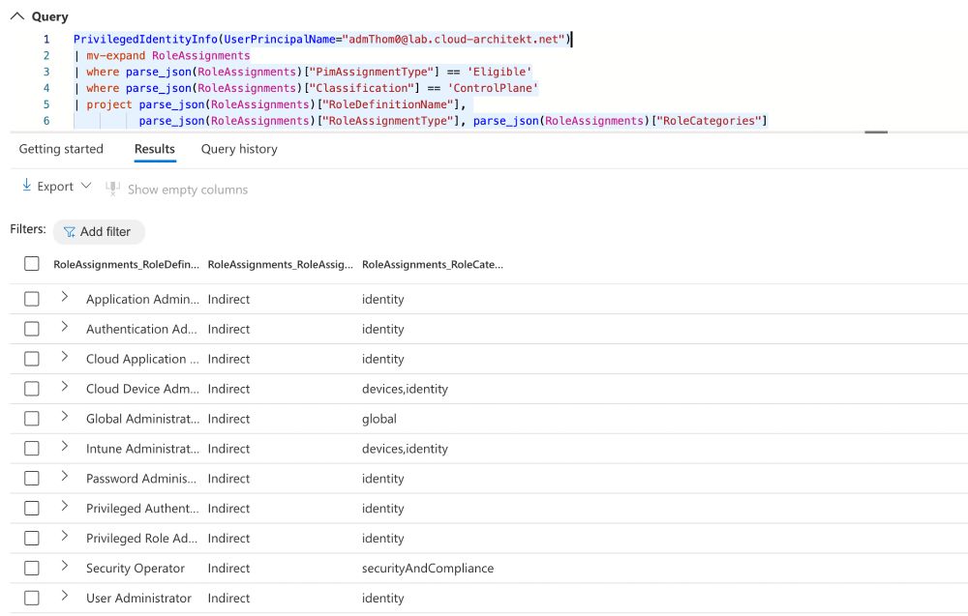968x616 pixels.
Task: Click the Show empty columns icon
Action: coord(112,188)
